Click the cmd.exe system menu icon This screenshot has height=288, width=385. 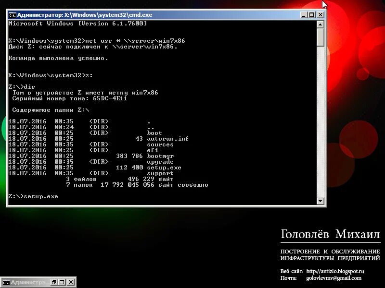[x=12, y=15]
